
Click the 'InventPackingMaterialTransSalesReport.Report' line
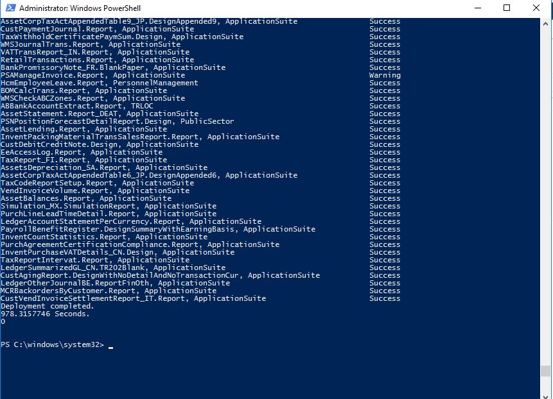[x=140, y=137]
